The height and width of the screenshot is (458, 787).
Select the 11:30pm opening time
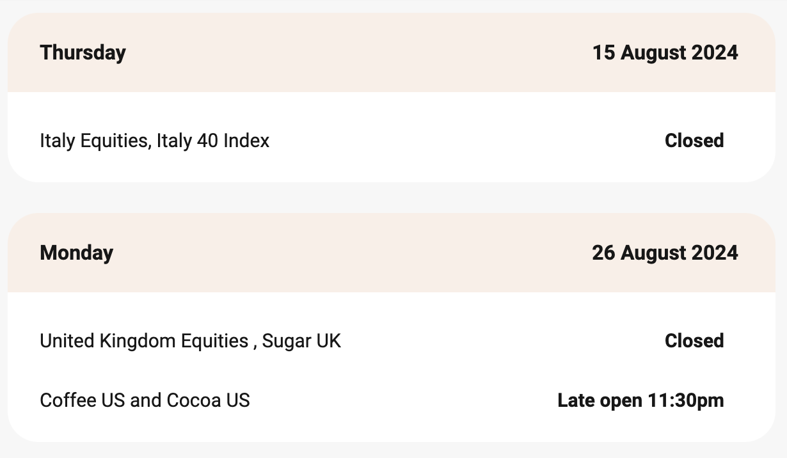click(x=685, y=400)
